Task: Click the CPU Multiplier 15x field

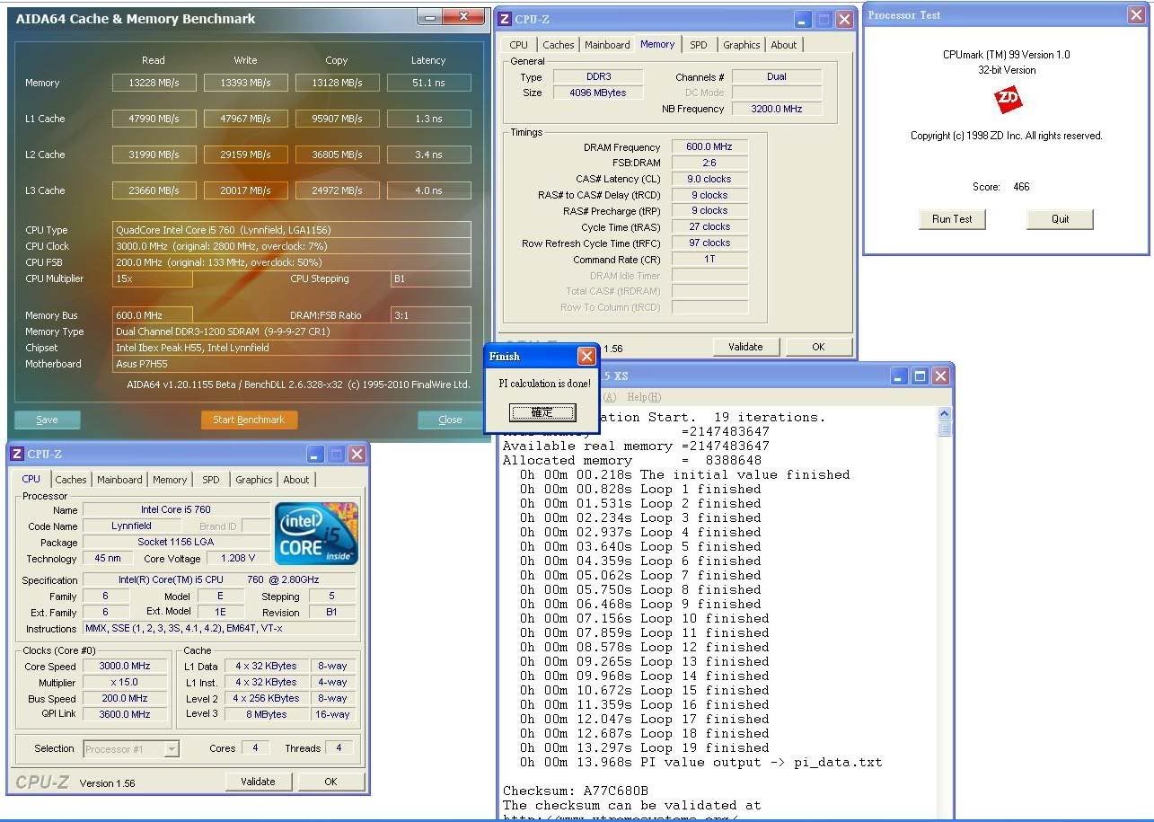Action: [x=153, y=278]
